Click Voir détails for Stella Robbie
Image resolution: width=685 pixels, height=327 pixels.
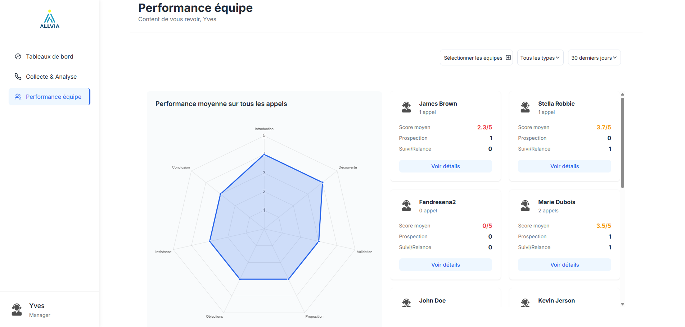click(x=564, y=166)
